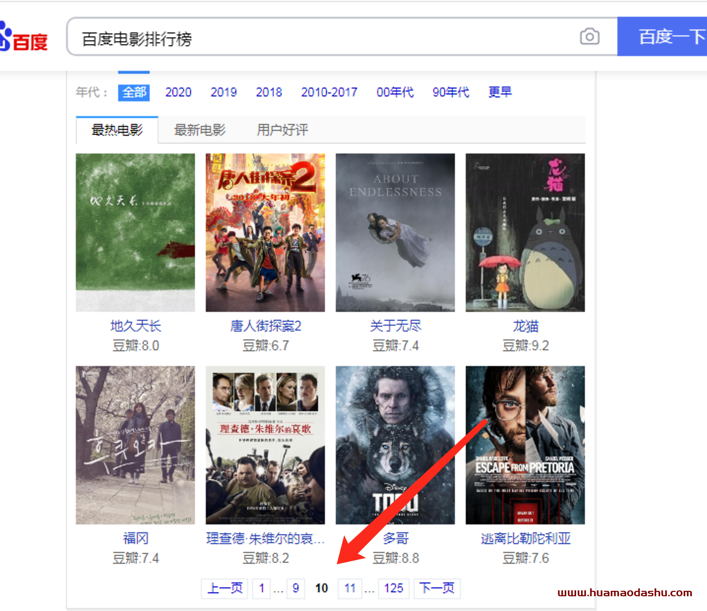Go to previous page with 上一页
Viewport: 707px width, 611px height.
(x=225, y=588)
